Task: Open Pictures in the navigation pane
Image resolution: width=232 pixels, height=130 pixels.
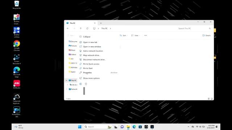Action: (72, 46)
